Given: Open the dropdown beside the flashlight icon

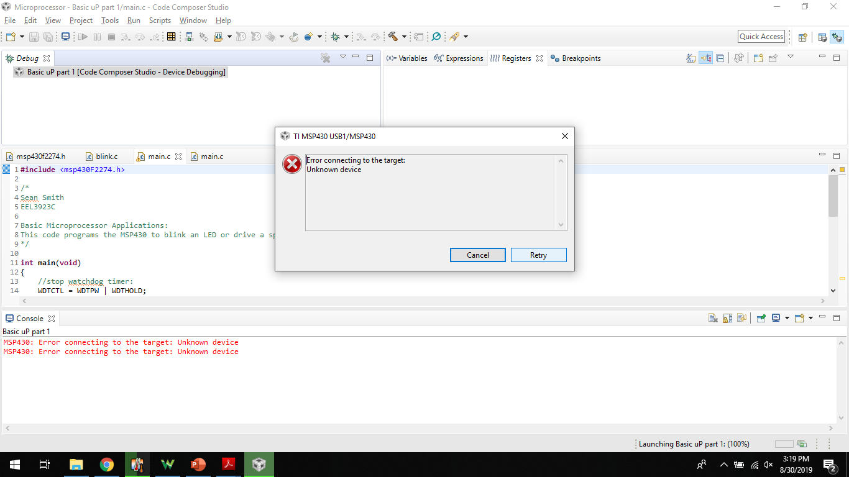Looking at the screenshot, I should (x=466, y=37).
